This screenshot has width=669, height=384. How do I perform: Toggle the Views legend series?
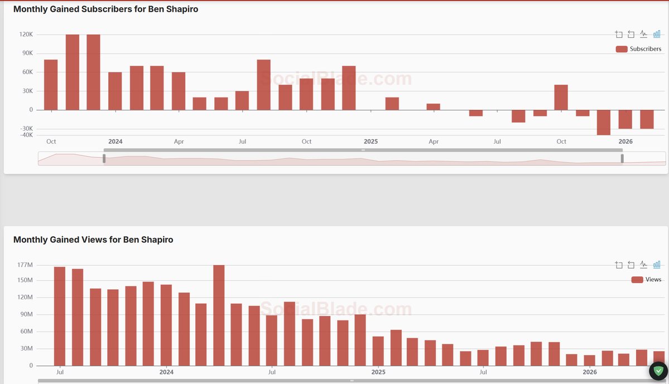point(646,280)
